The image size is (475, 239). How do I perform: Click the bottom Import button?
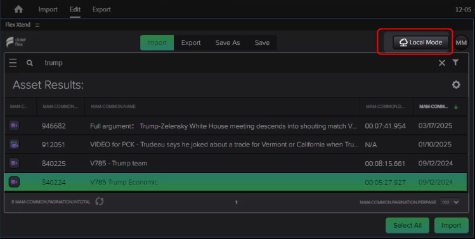451,225
